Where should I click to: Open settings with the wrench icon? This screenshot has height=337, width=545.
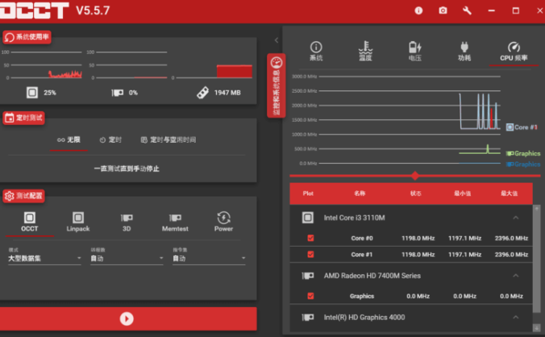(467, 10)
